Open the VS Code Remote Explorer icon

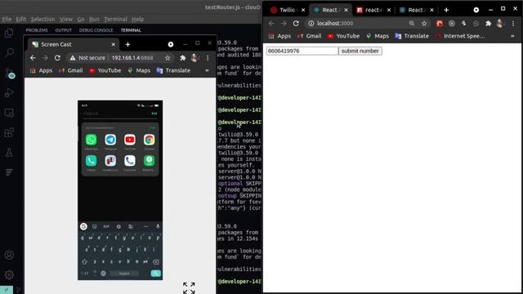[x=9, y=113]
